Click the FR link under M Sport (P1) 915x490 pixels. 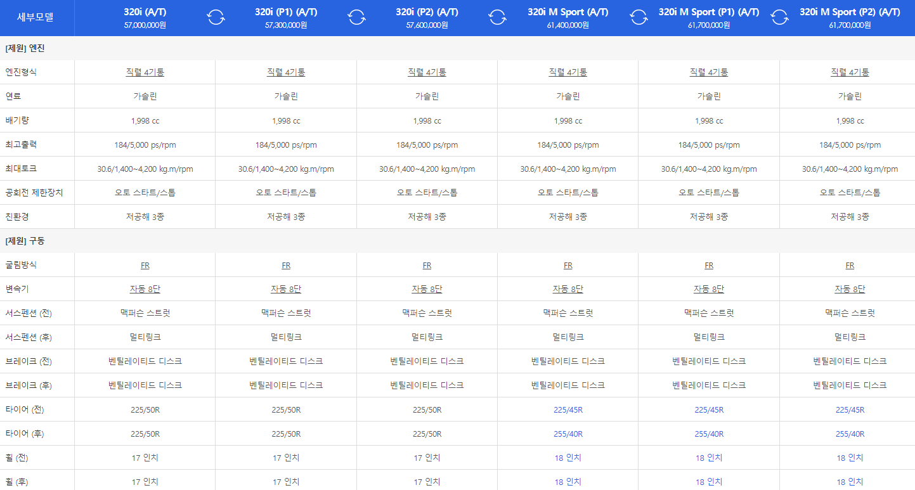(709, 266)
